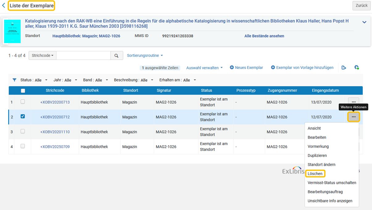
Task: Open the Strichcode search field dropdown
Action: [x=43, y=56]
